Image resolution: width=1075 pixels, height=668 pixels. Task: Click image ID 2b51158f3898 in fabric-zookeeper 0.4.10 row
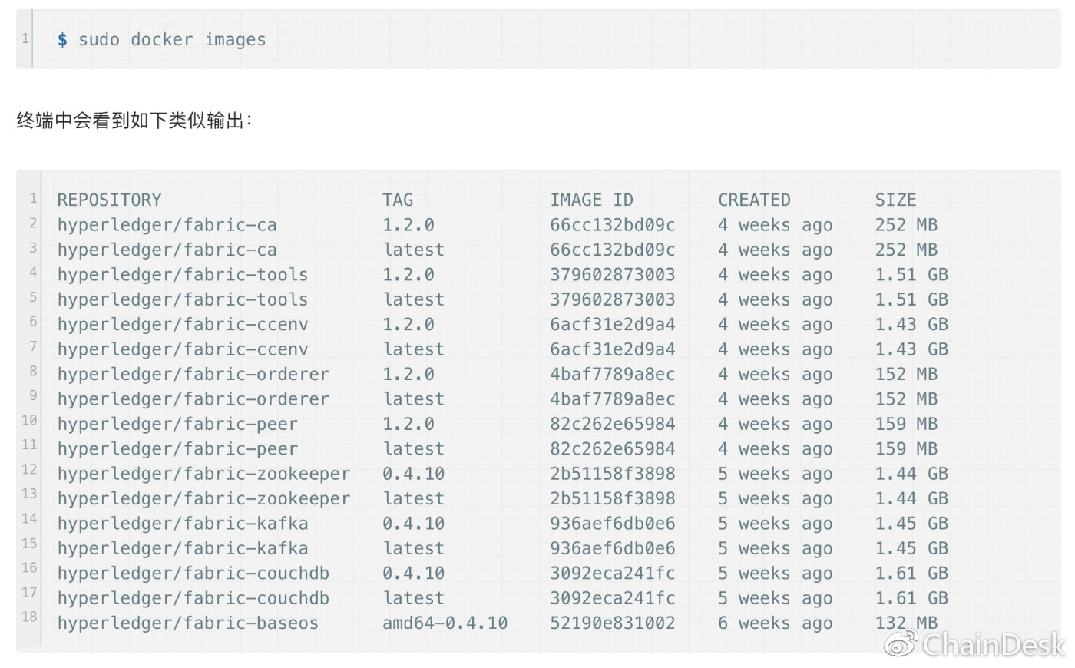[613, 474]
